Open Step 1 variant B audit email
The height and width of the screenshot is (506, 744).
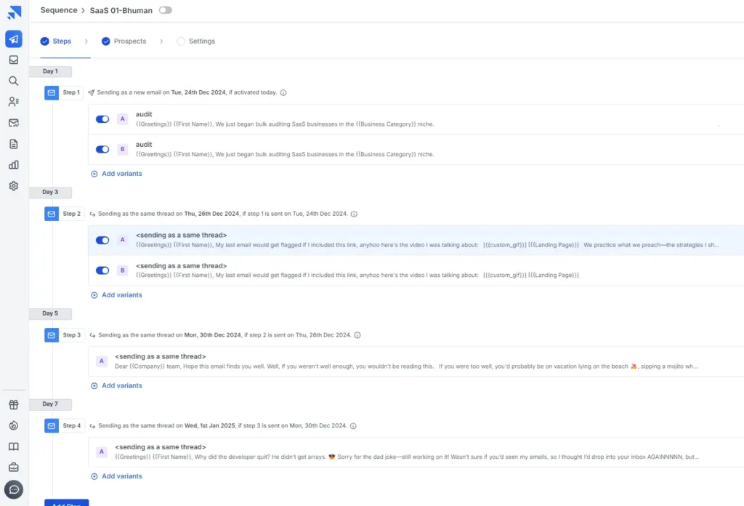[x=416, y=150]
